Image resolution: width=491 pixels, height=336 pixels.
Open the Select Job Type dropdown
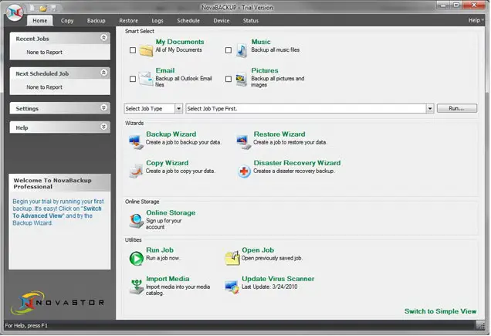pyautogui.click(x=178, y=109)
